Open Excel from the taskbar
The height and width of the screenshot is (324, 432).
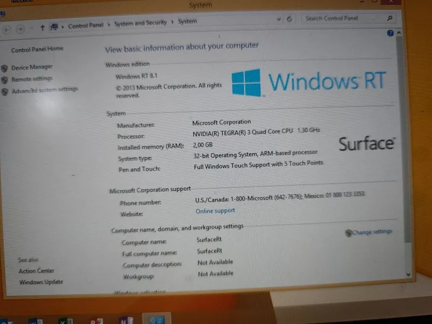(66, 321)
